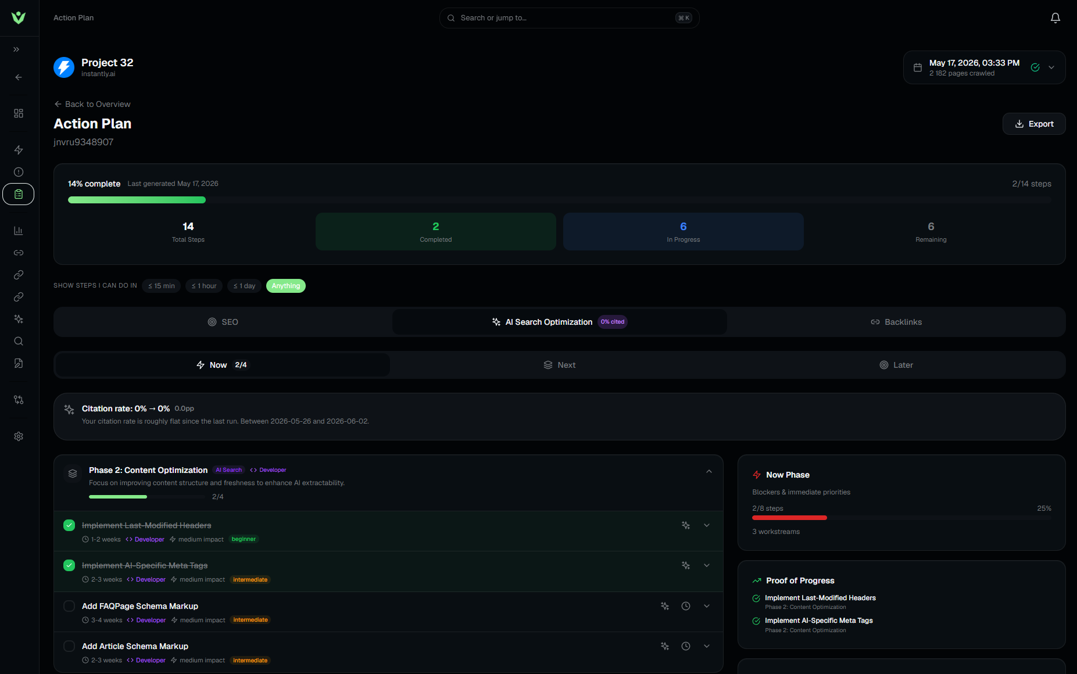Click the lightning bolt icon in the sidebar
This screenshot has width=1077, height=674.
pos(19,150)
